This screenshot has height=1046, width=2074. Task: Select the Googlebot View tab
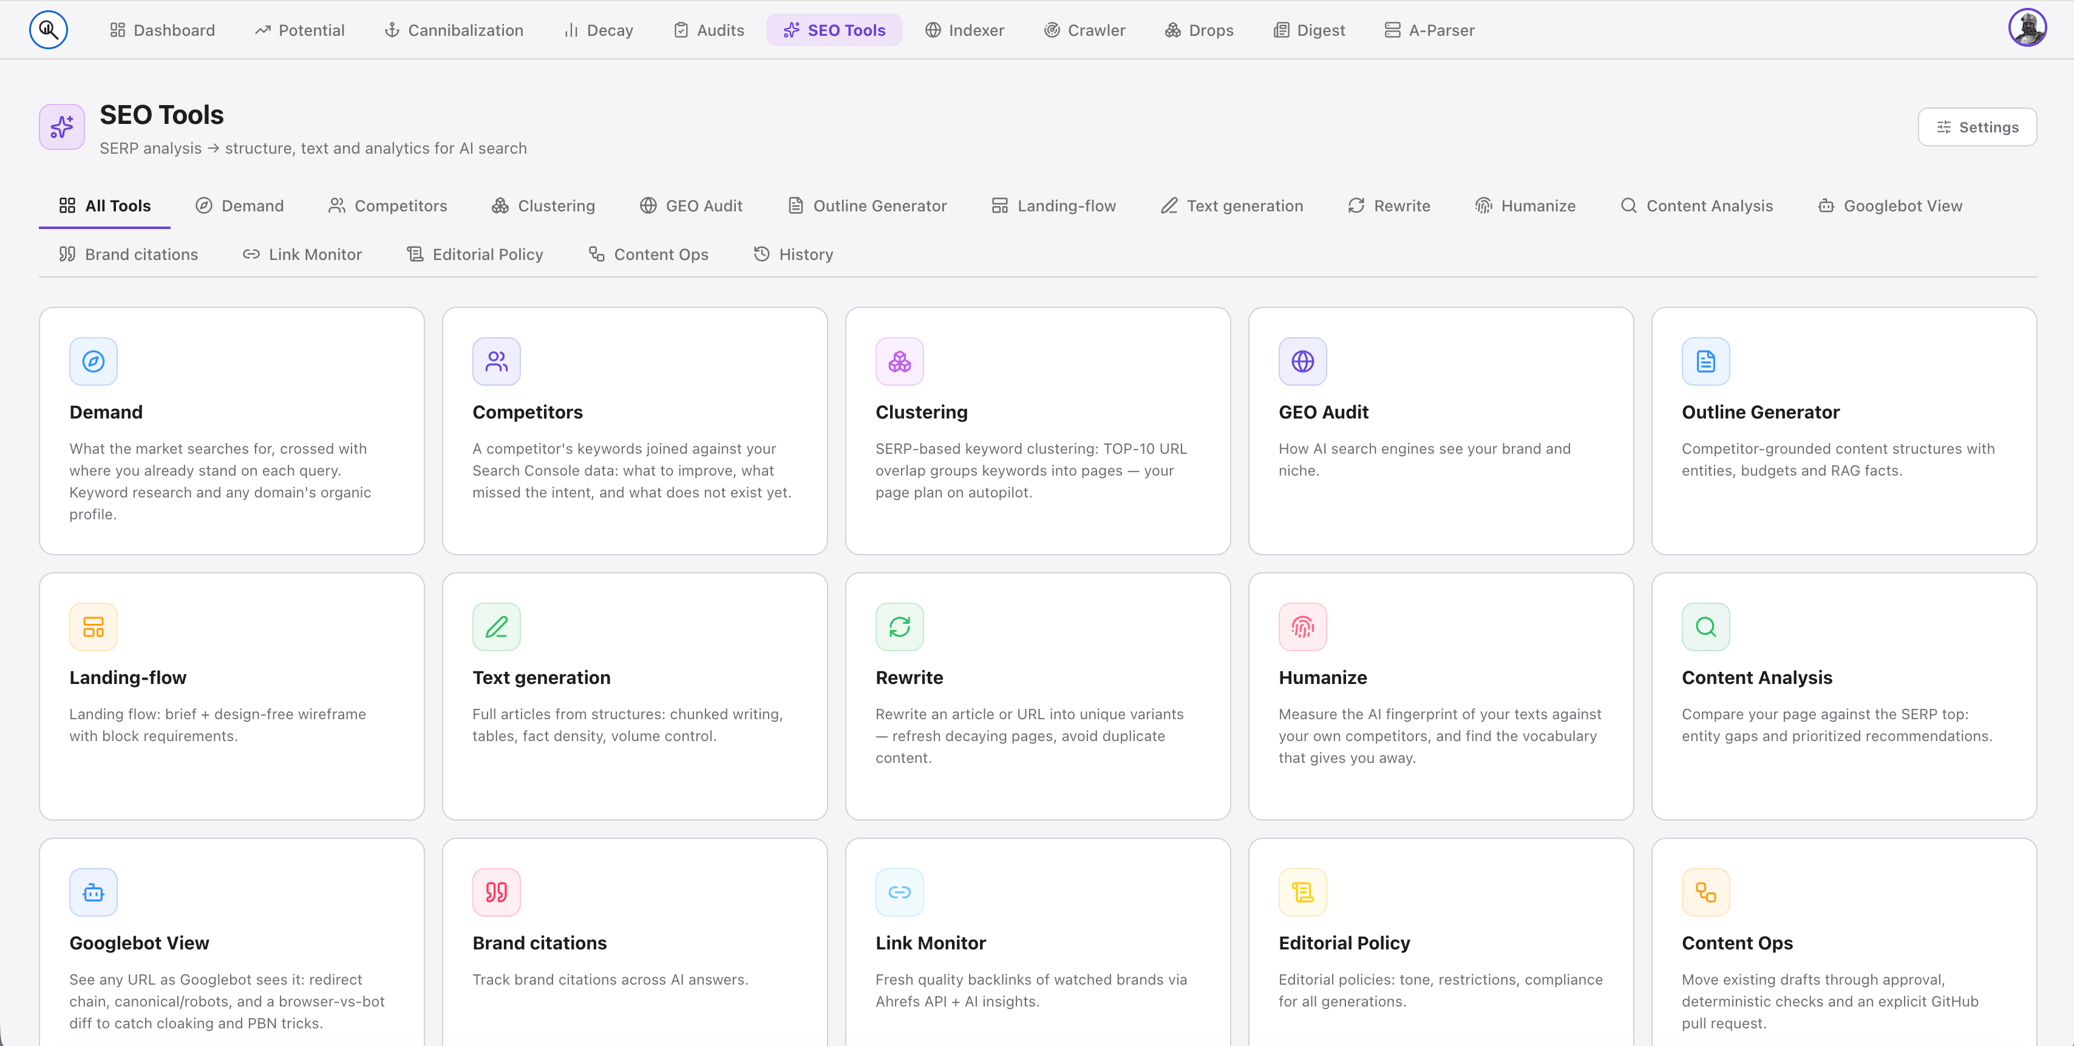click(1889, 205)
